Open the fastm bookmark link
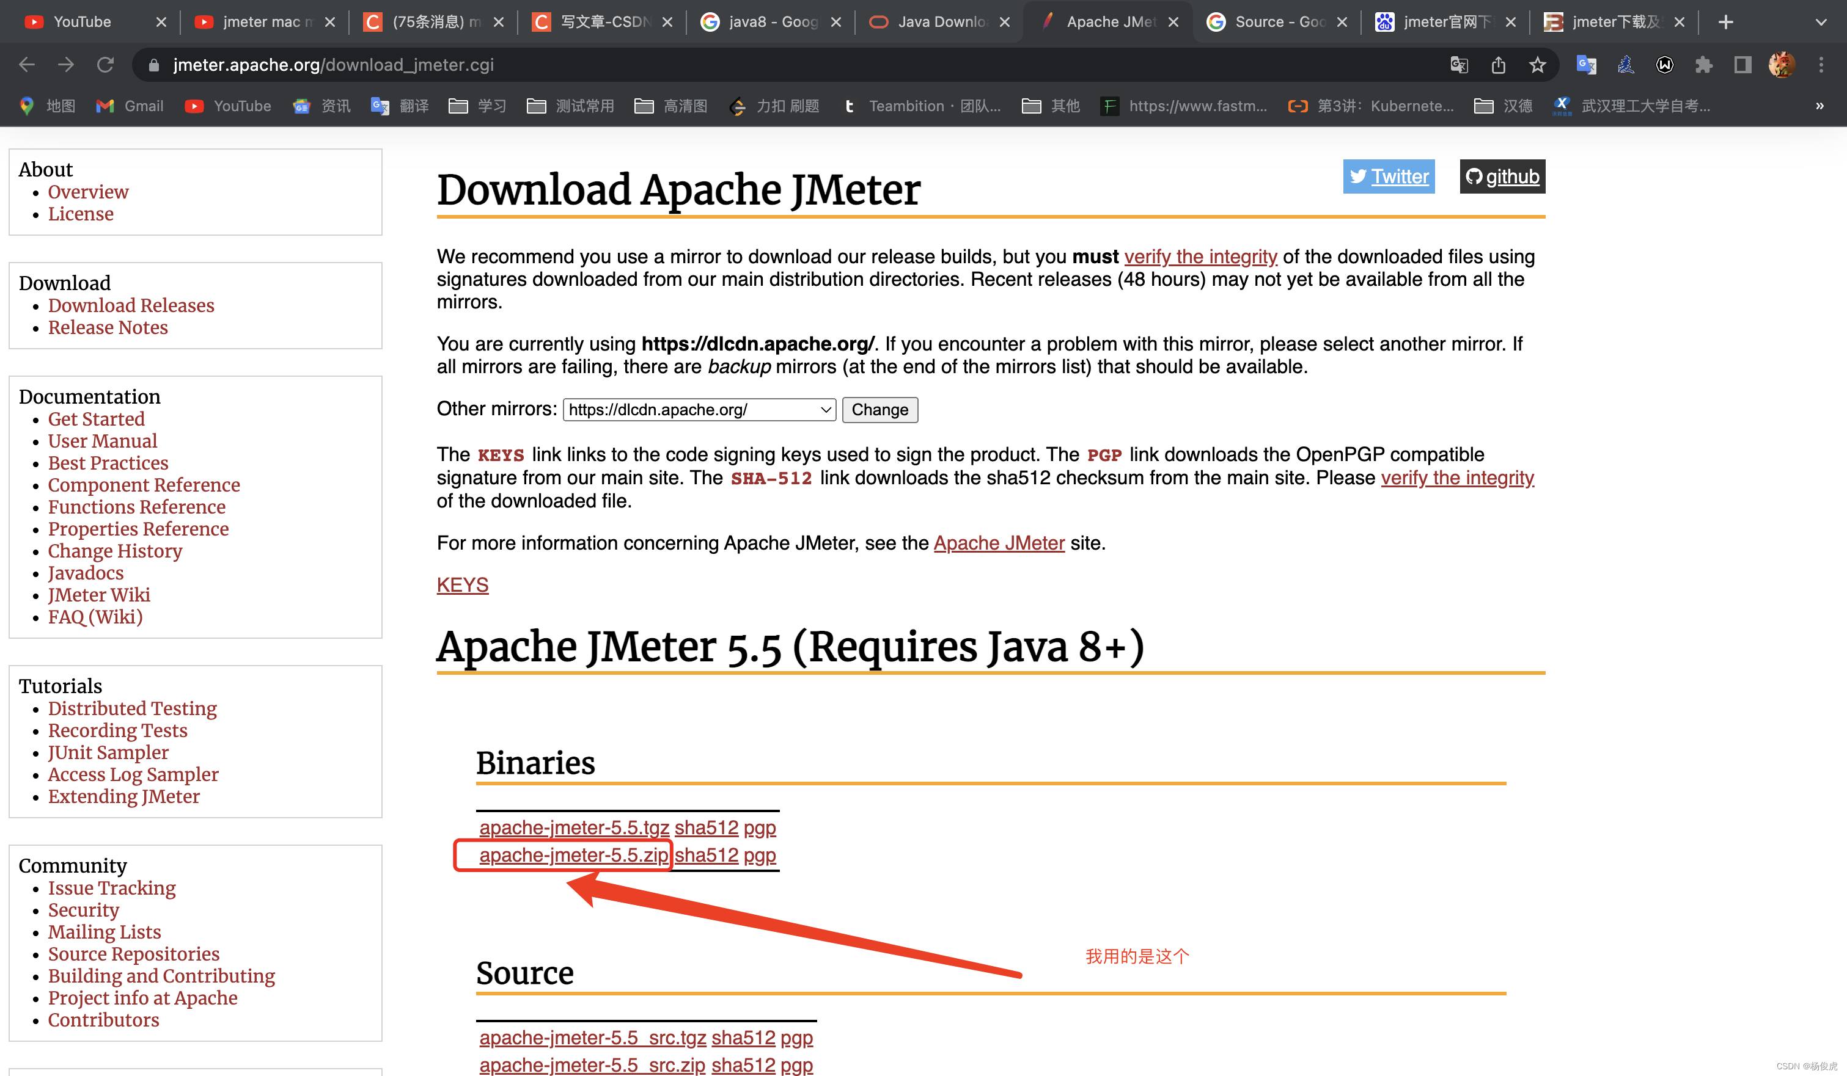Viewport: 1847px width, 1076px height. pos(1184,106)
